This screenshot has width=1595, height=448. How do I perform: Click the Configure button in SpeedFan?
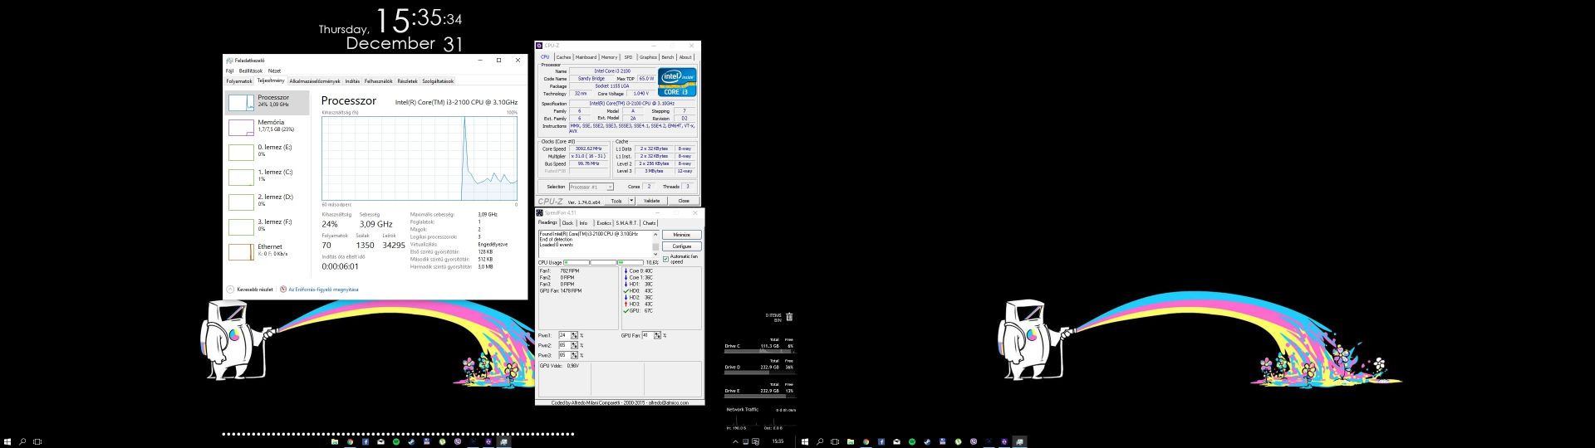pos(682,246)
